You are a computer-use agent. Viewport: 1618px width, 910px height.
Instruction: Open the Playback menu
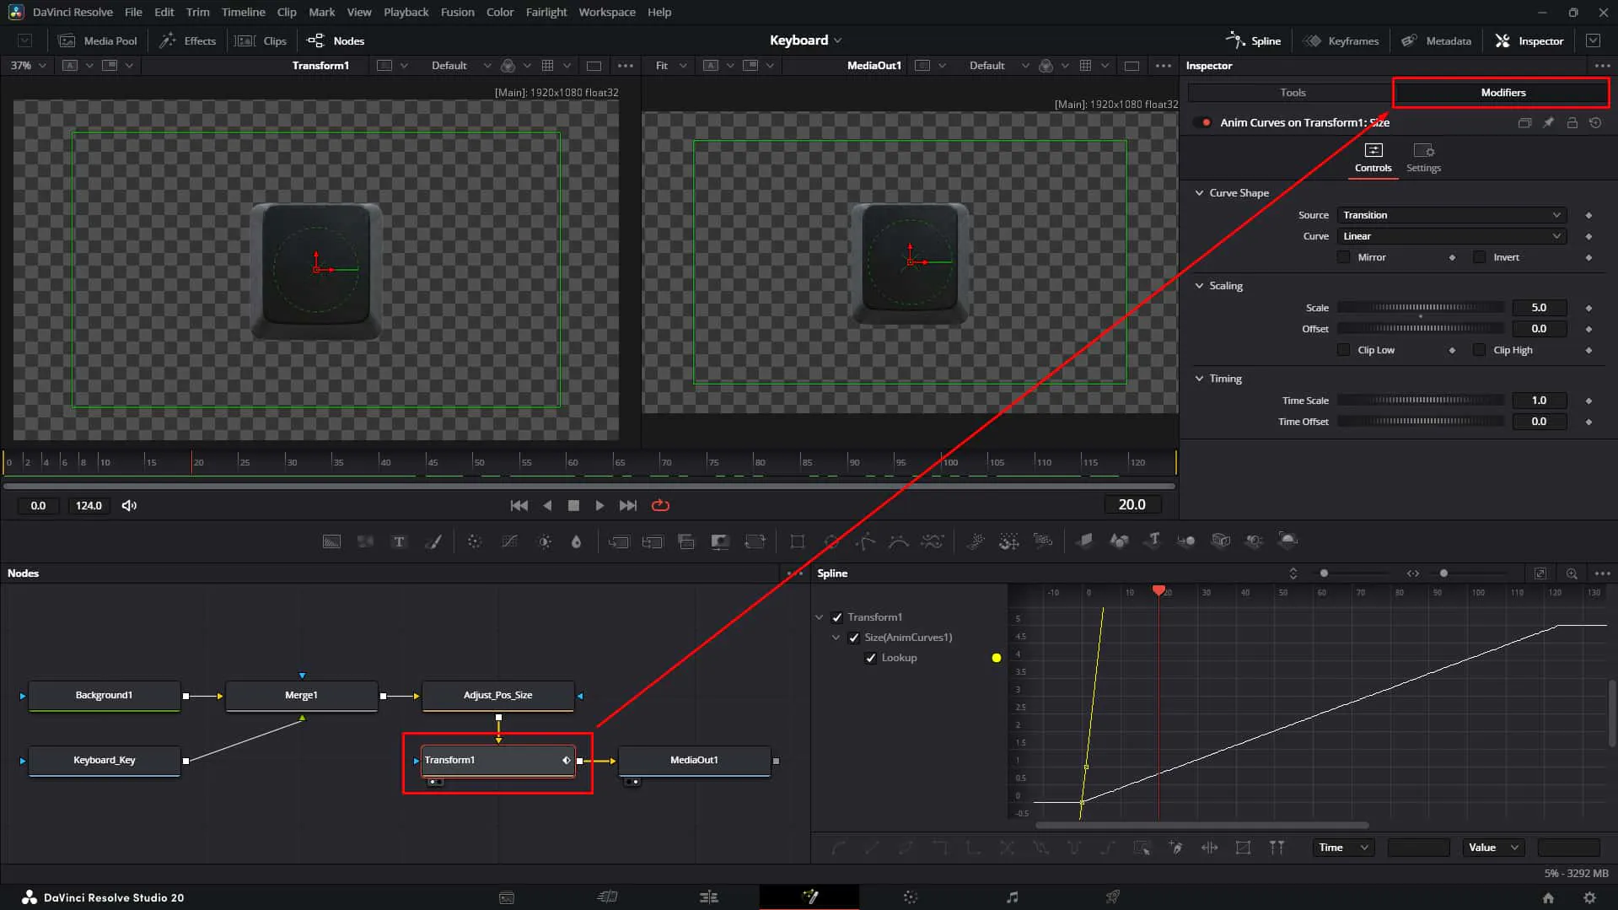pos(406,12)
